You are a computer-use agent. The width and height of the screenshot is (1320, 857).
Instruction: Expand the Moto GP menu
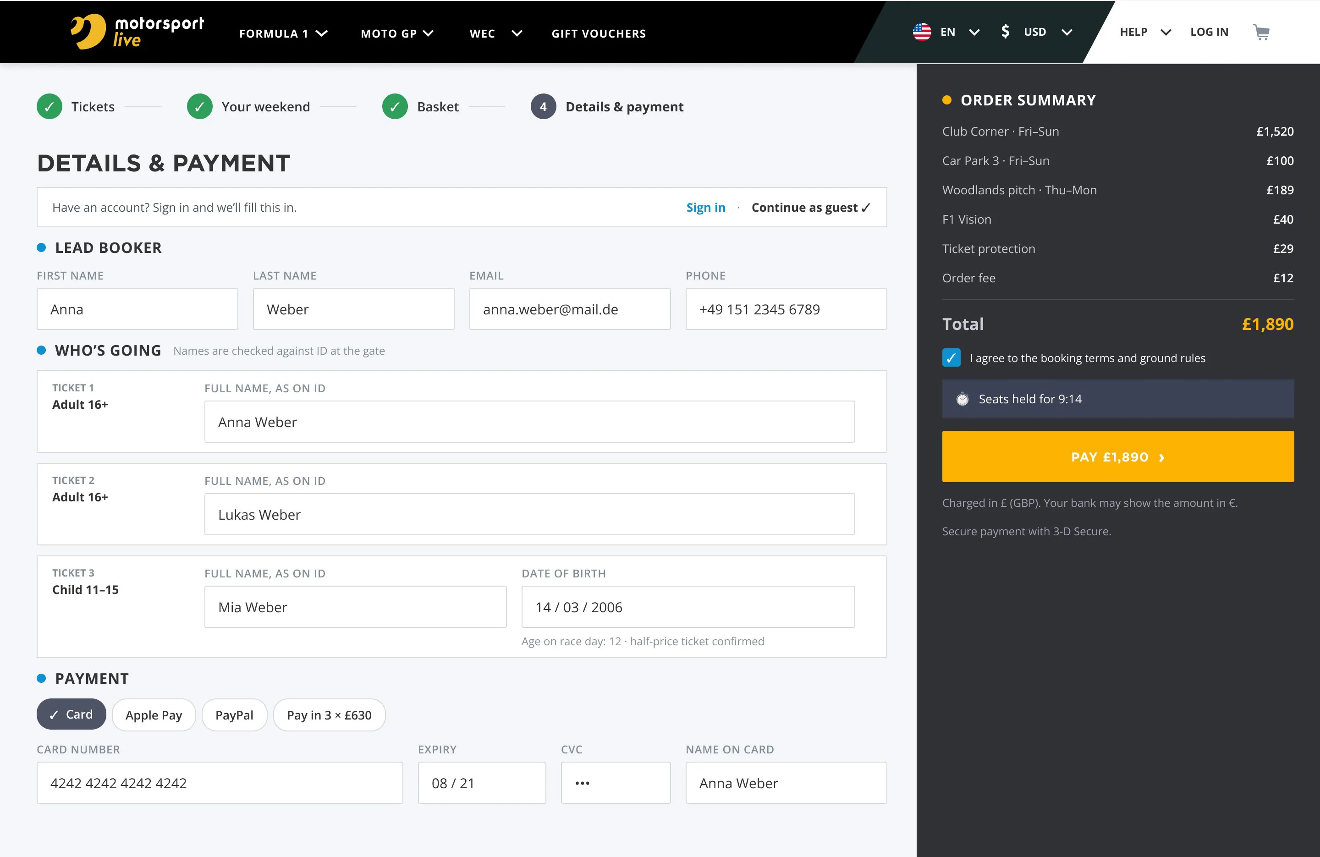[397, 33]
